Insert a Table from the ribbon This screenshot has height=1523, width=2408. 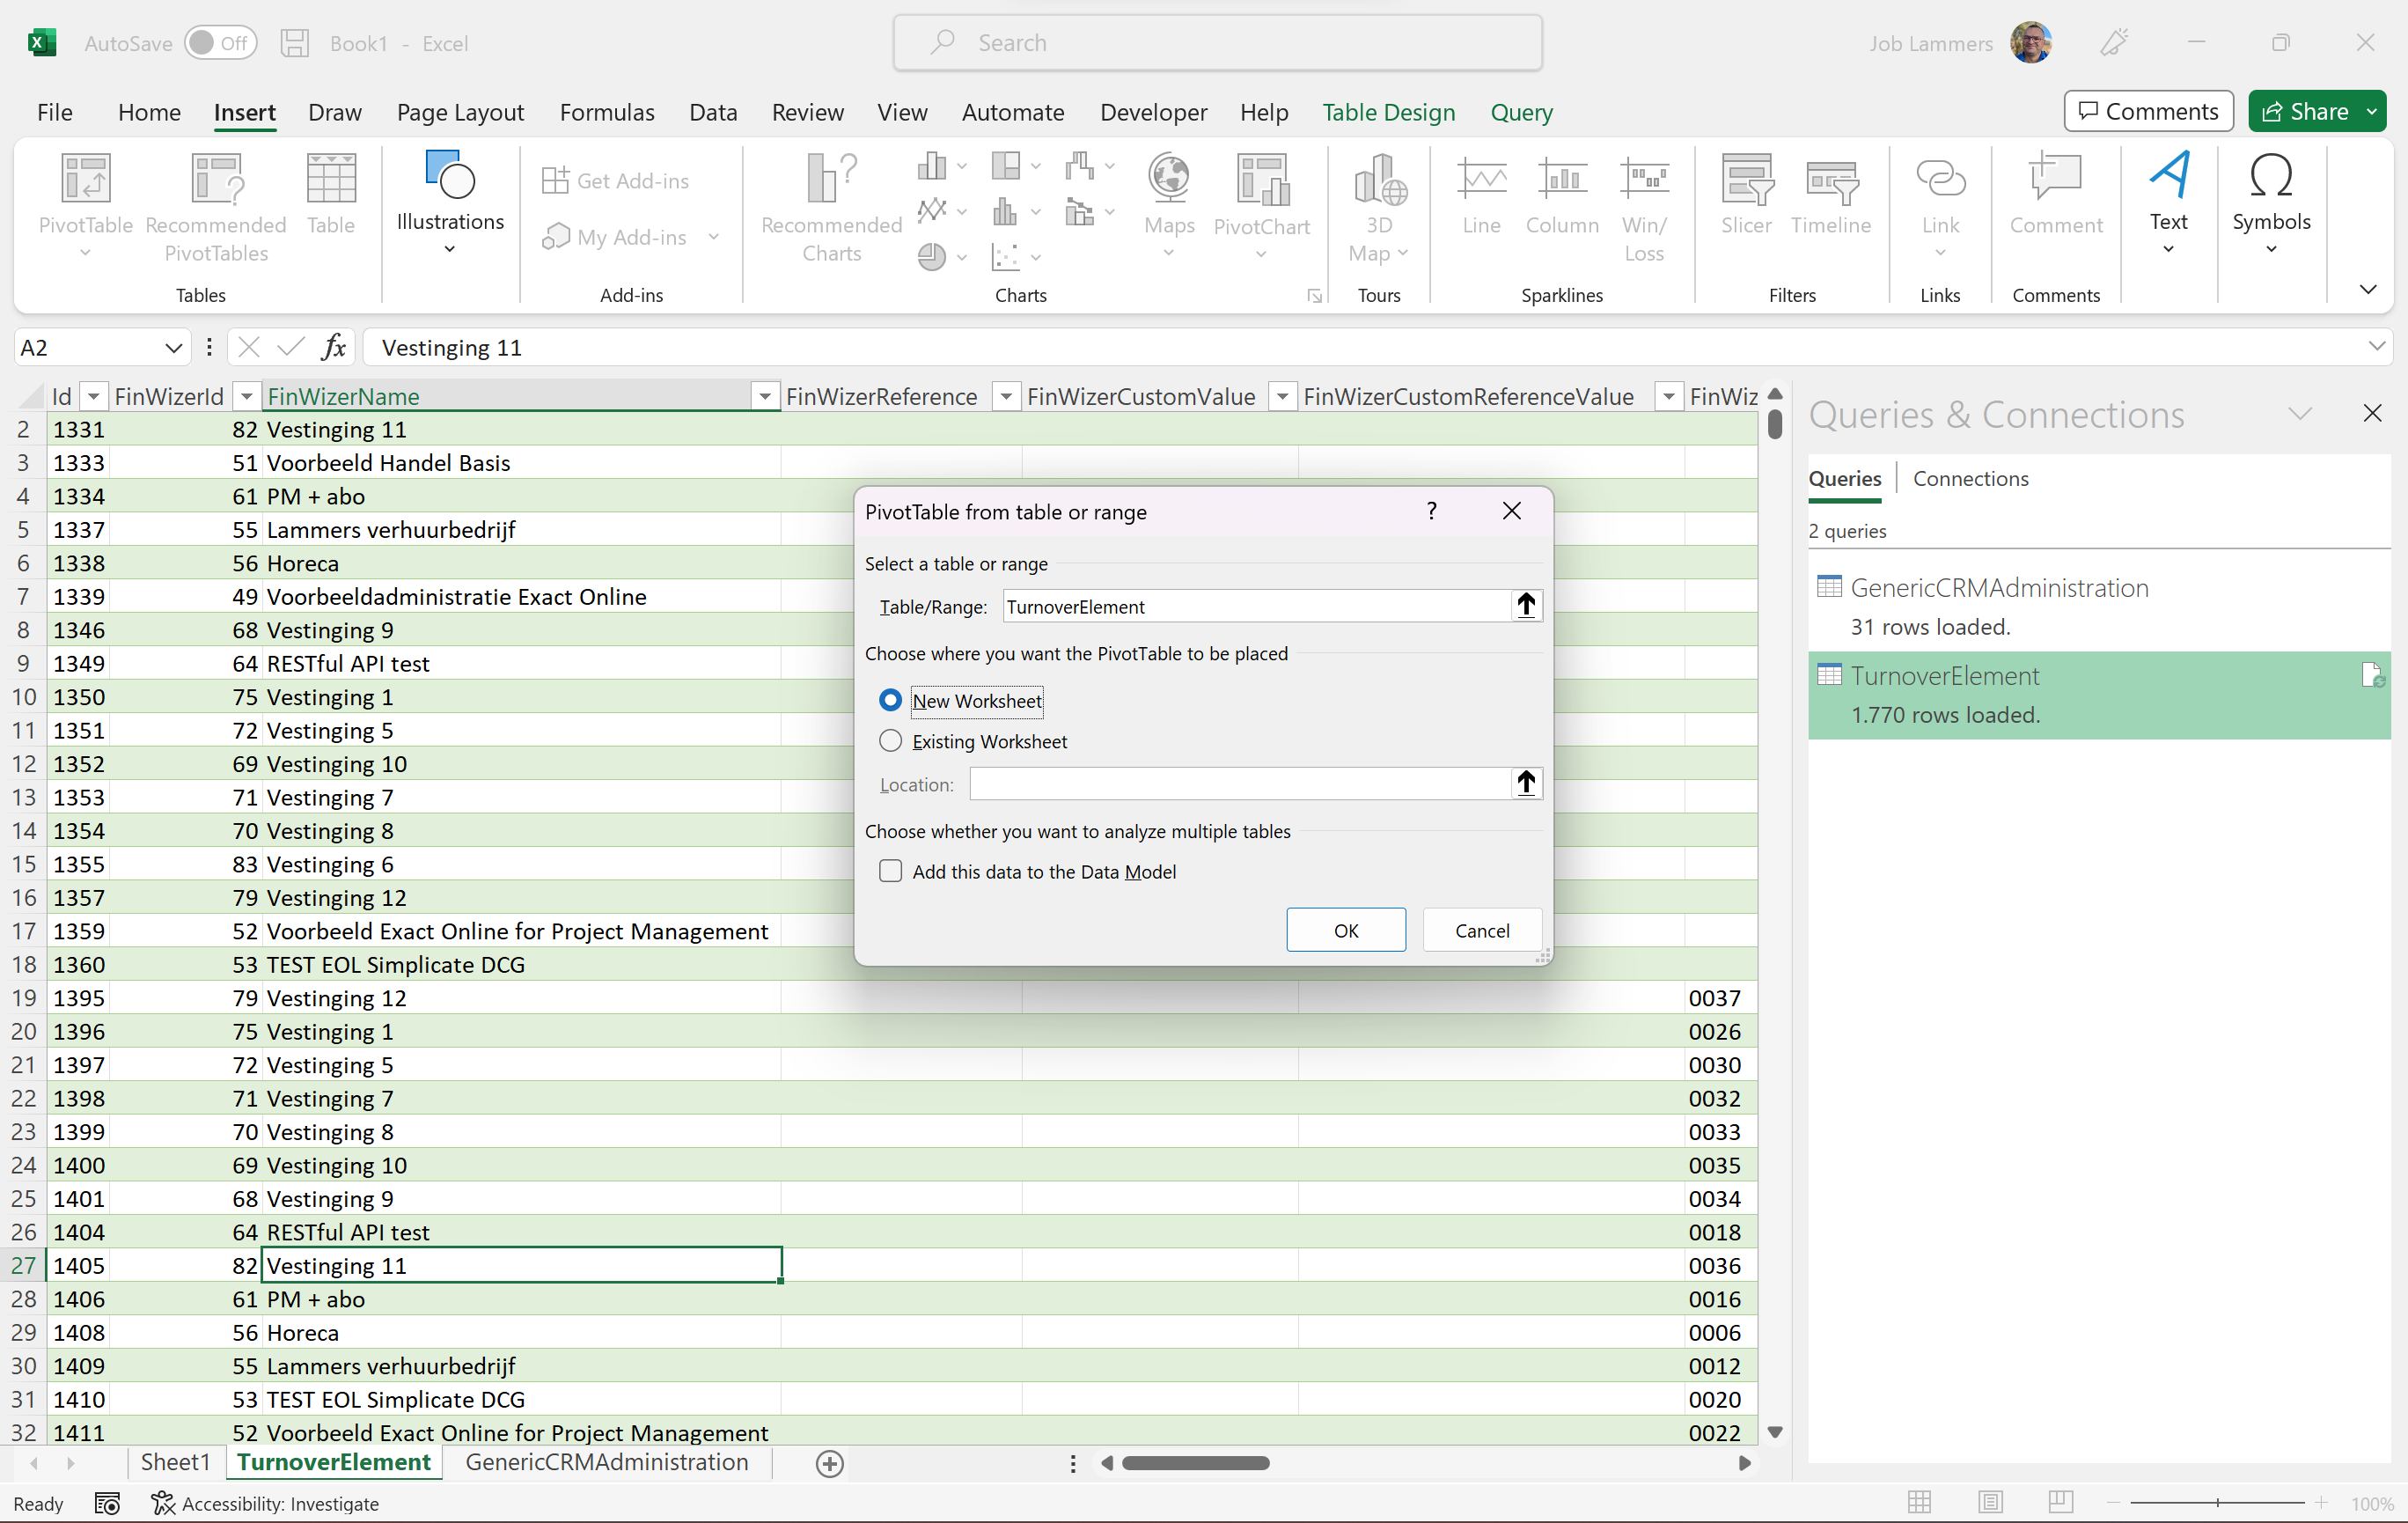(330, 194)
